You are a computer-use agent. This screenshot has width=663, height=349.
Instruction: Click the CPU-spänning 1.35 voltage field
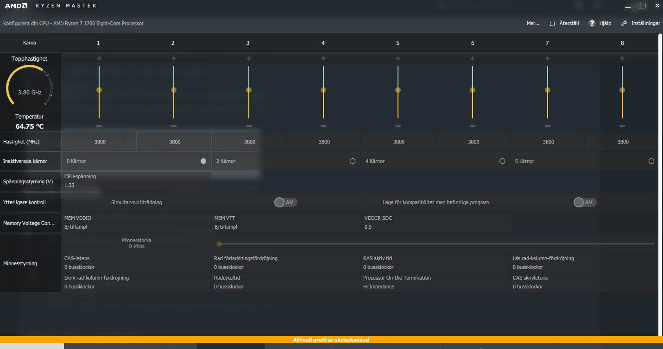pos(137,181)
